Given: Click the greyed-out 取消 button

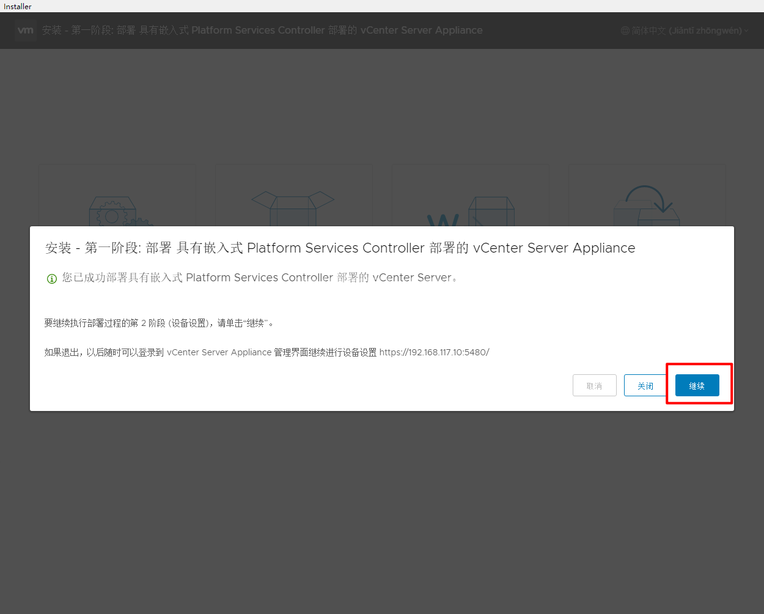Looking at the screenshot, I should (x=594, y=385).
